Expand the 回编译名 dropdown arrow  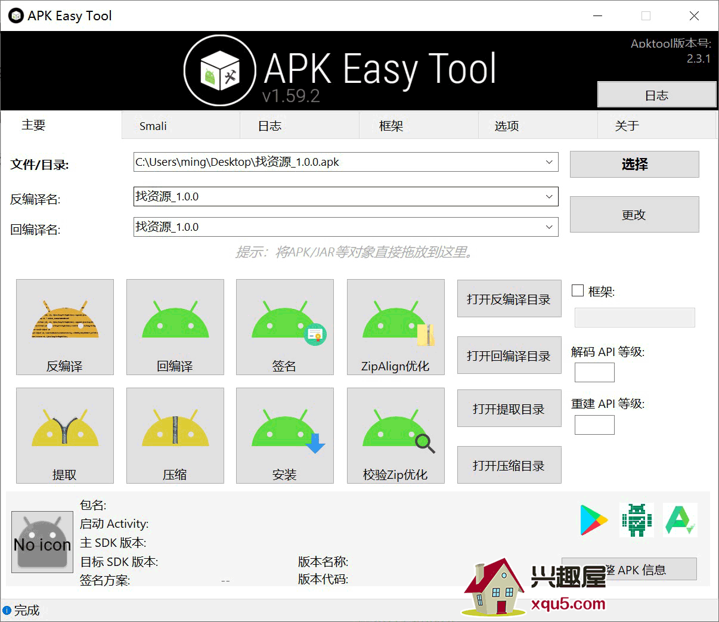[x=549, y=227]
